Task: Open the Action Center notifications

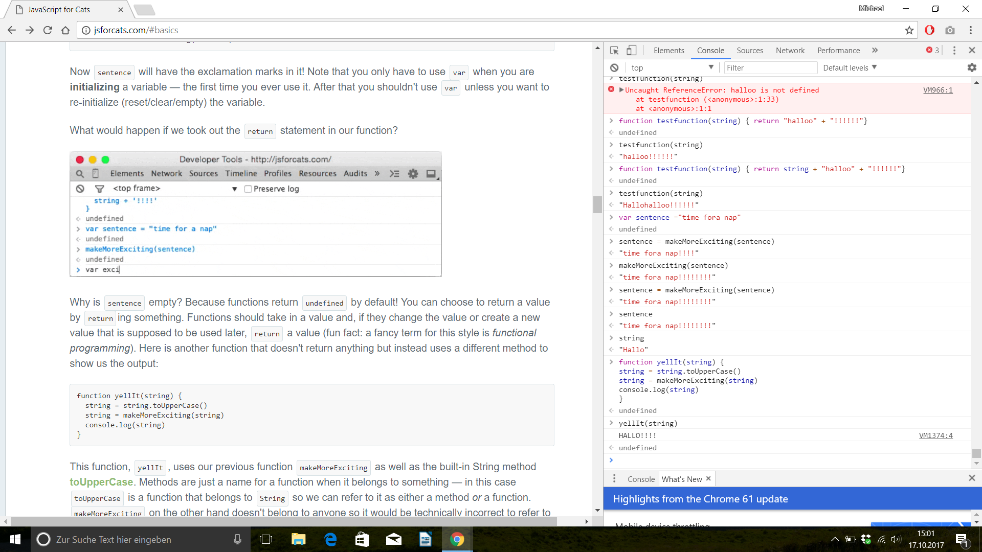Action: tap(962, 540)
